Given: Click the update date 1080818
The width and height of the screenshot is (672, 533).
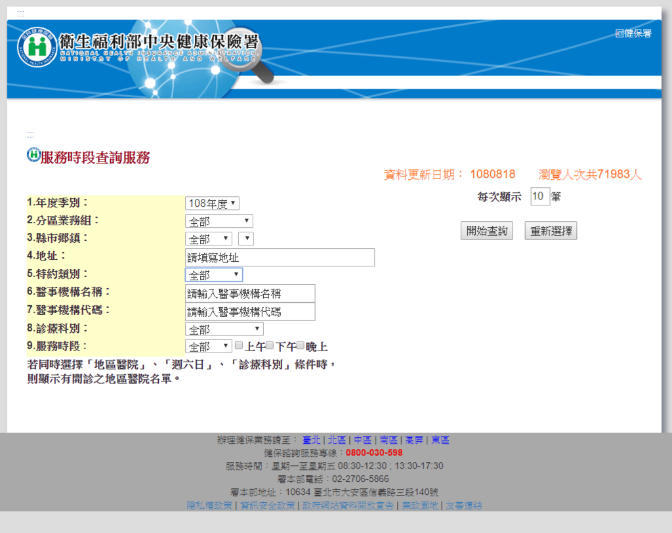Looking at the screenshot, I should point(493,174).
